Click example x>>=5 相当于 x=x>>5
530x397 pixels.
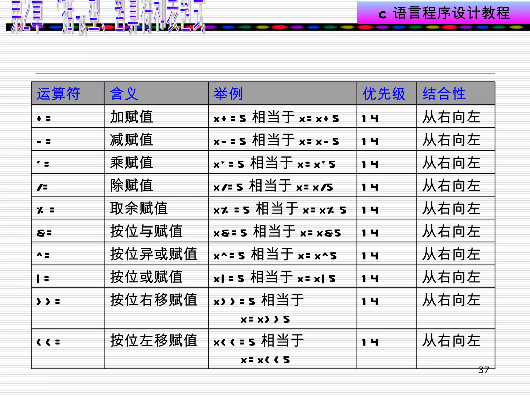[283, 308]
